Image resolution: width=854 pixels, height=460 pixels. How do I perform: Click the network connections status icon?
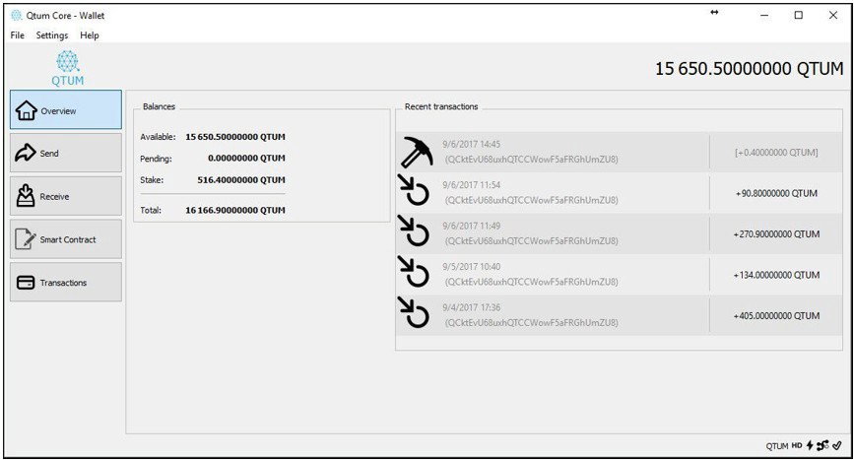tap(822, 445)
